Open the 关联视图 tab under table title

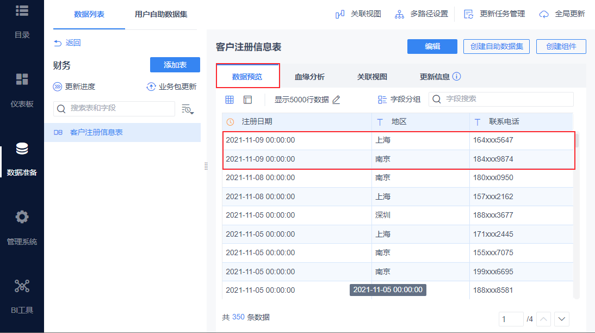pyautogui.click(x=372, y=77)
